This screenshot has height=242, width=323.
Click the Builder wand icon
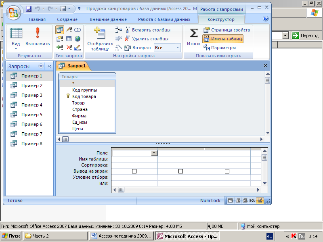118,48
